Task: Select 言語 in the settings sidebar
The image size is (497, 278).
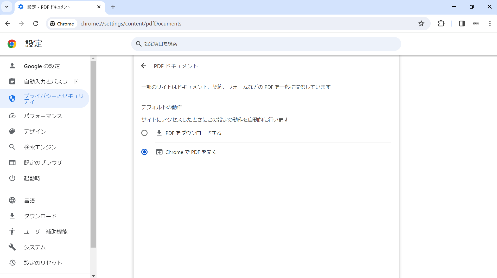Action: pos(30,200)
